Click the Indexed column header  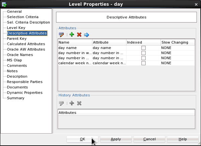click(143, 42)
